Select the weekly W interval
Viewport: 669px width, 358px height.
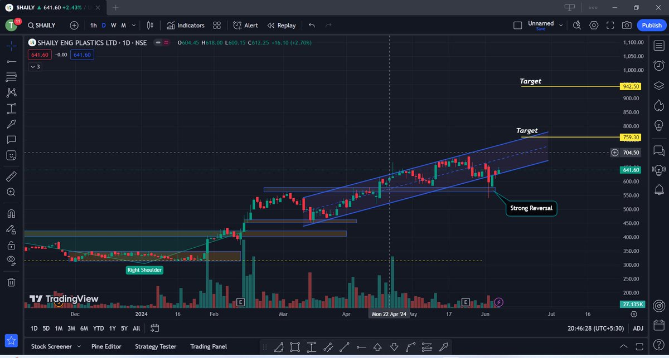click(x=113, y=25)
